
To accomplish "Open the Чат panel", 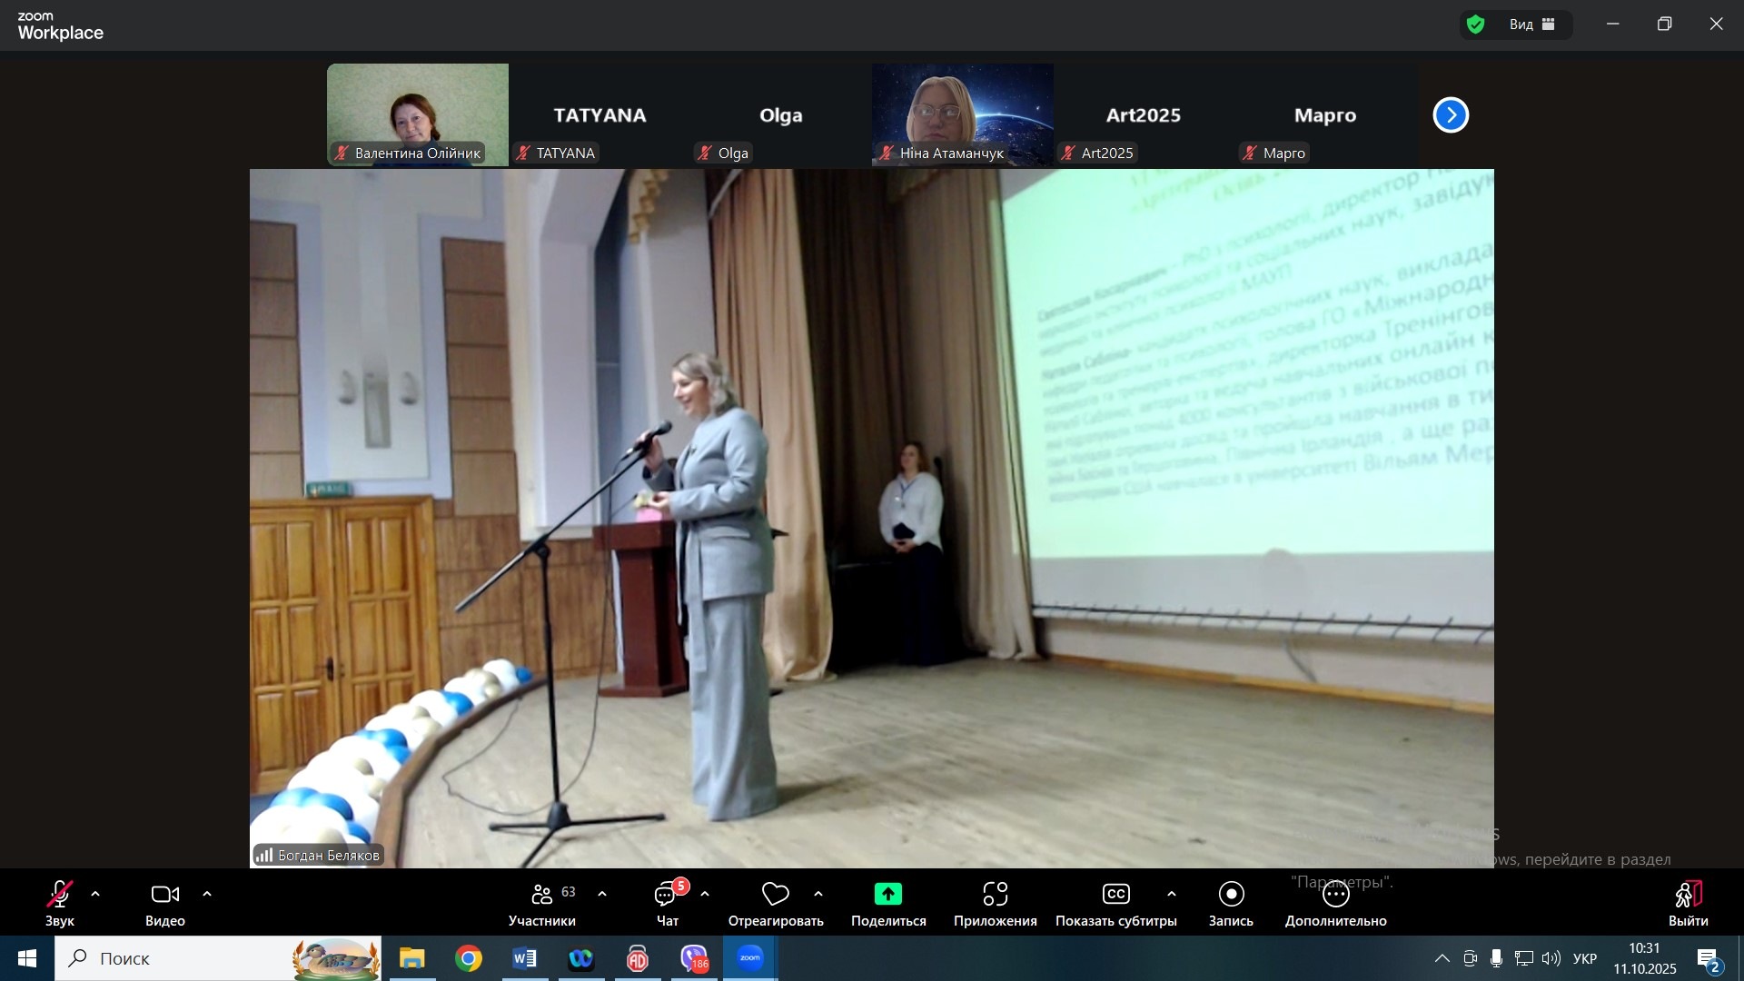I will click(668, 903).
